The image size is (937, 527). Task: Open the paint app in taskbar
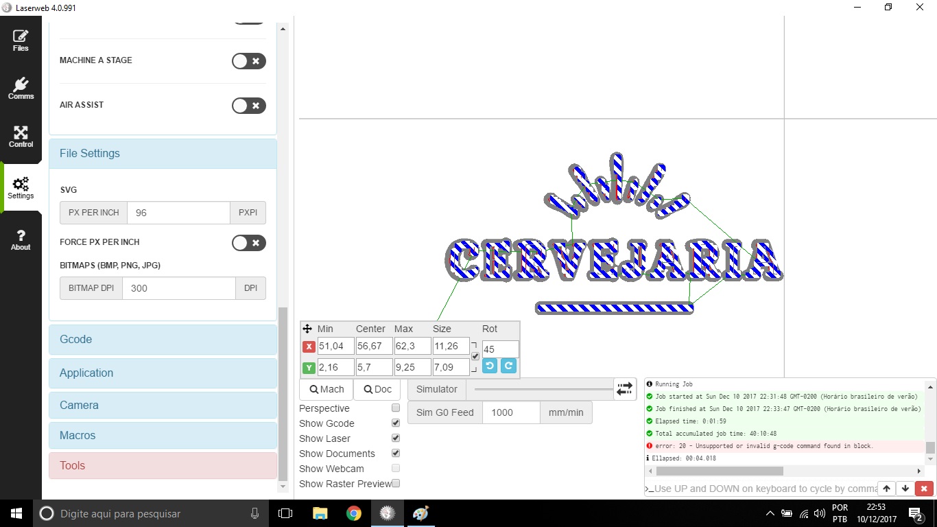(420, 513)
